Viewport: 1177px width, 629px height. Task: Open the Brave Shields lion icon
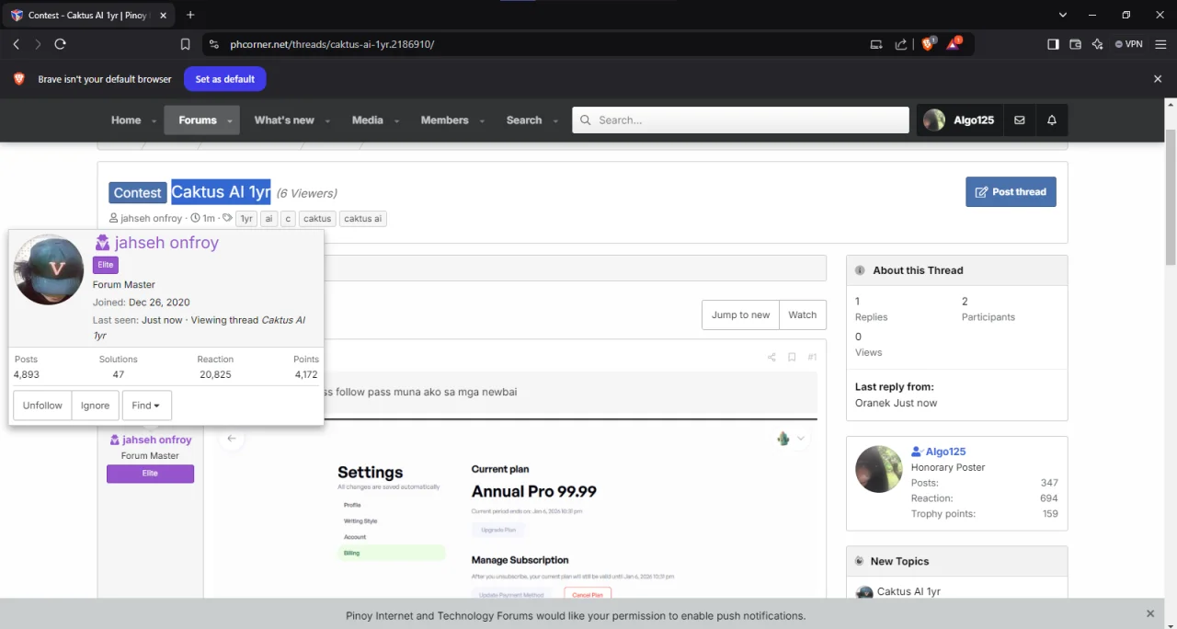pyautogui.click(x=928, y=43)
